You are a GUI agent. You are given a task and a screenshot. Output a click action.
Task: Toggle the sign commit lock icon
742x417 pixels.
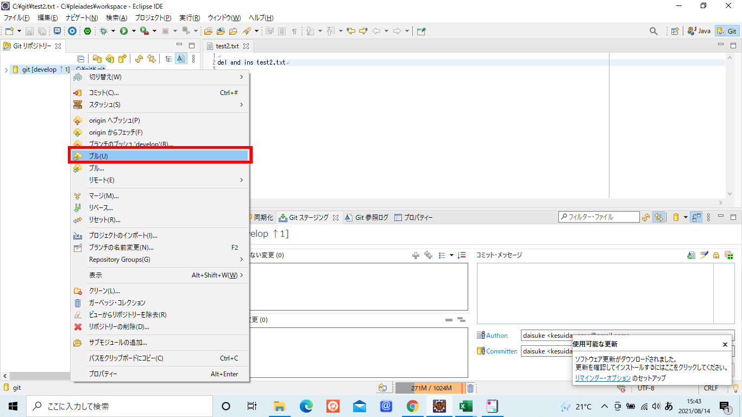715,255
